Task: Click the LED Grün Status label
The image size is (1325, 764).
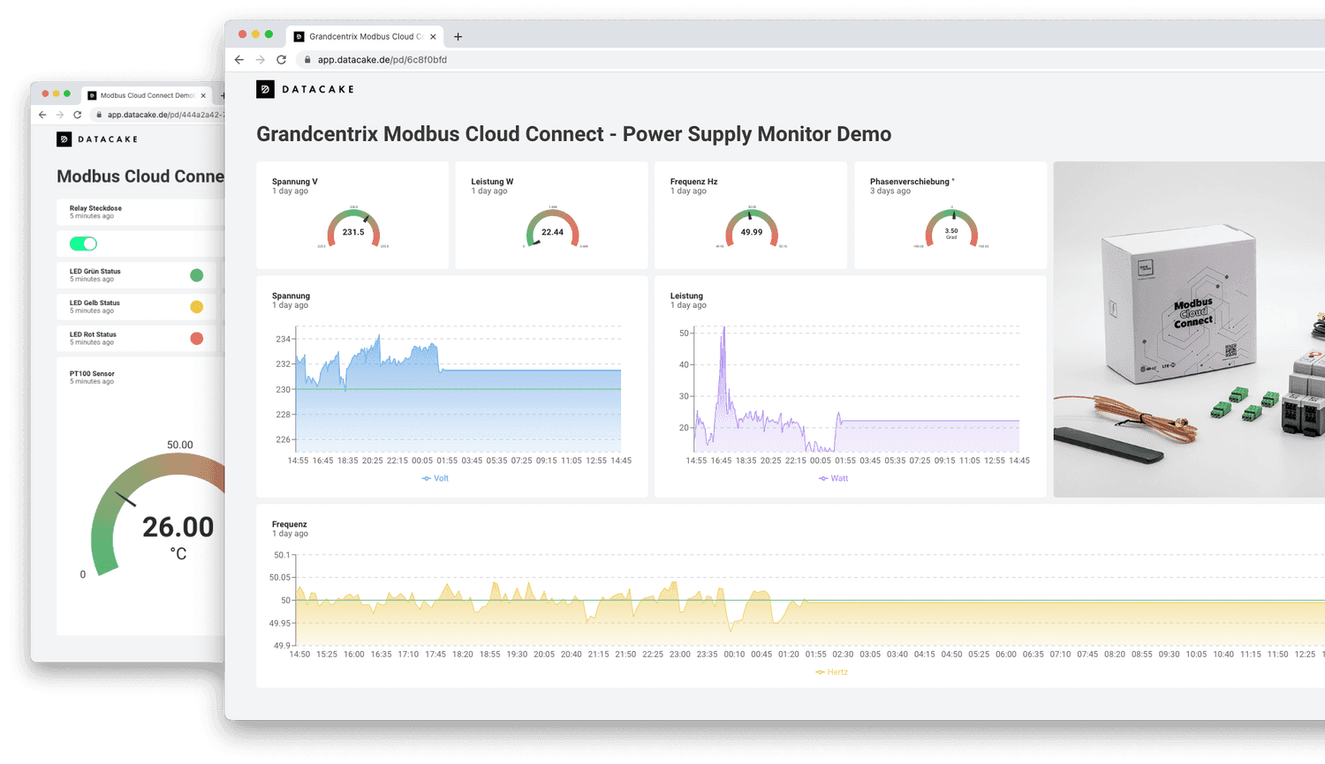Action: tap(95, 272)
